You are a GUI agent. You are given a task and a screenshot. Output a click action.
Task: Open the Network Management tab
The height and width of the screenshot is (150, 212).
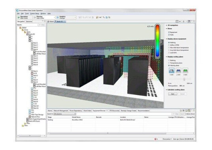point(61,111)
